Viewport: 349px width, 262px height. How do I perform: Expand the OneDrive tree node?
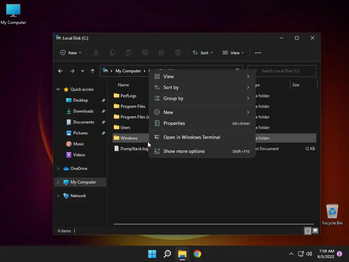(x=58, y=169)
